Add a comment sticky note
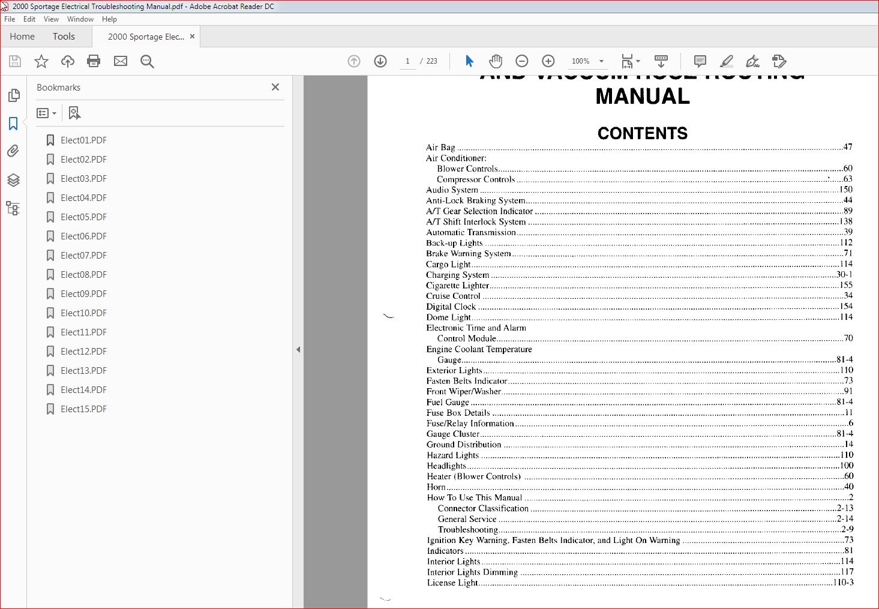879x609 pixels. [700, 61]
